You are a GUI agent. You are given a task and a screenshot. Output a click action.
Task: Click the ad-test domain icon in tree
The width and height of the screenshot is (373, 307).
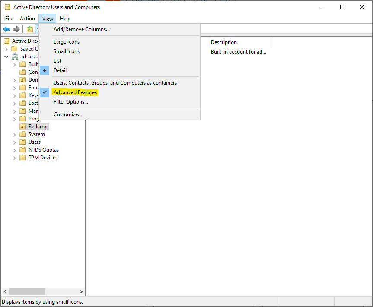(15, 57)
